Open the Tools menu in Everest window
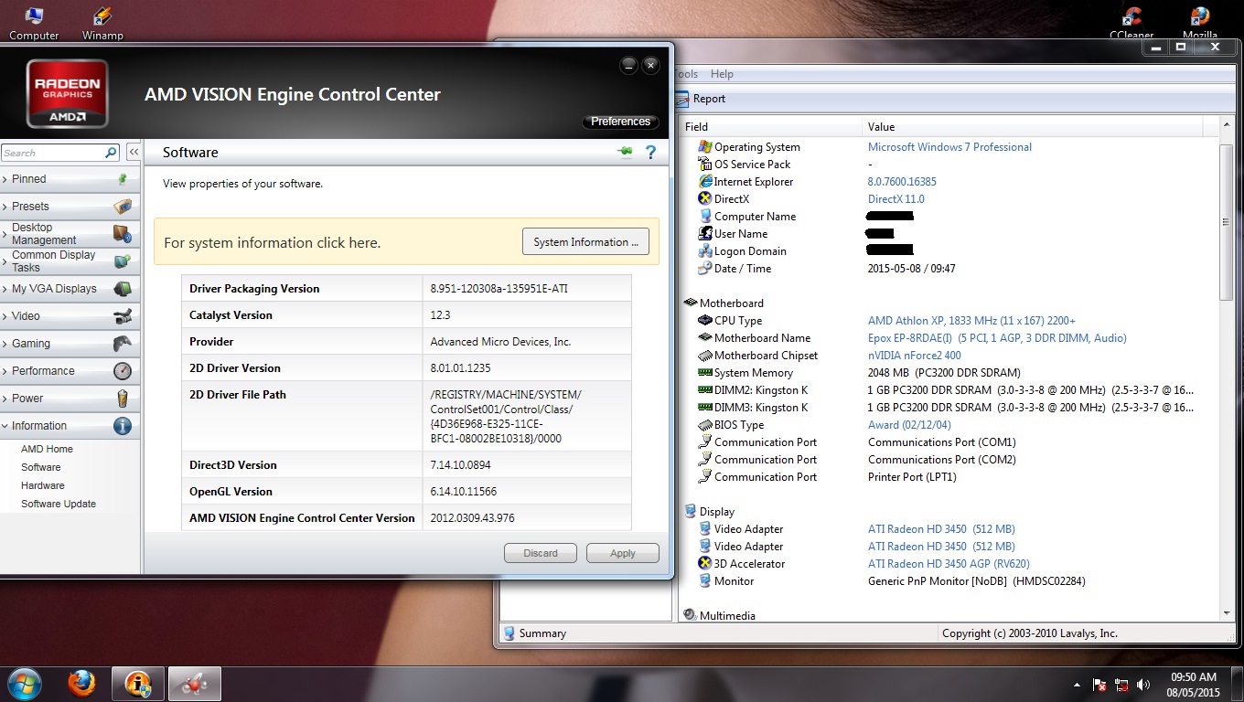The width and height of the screenshot is (1244, 702). point(686,74)
